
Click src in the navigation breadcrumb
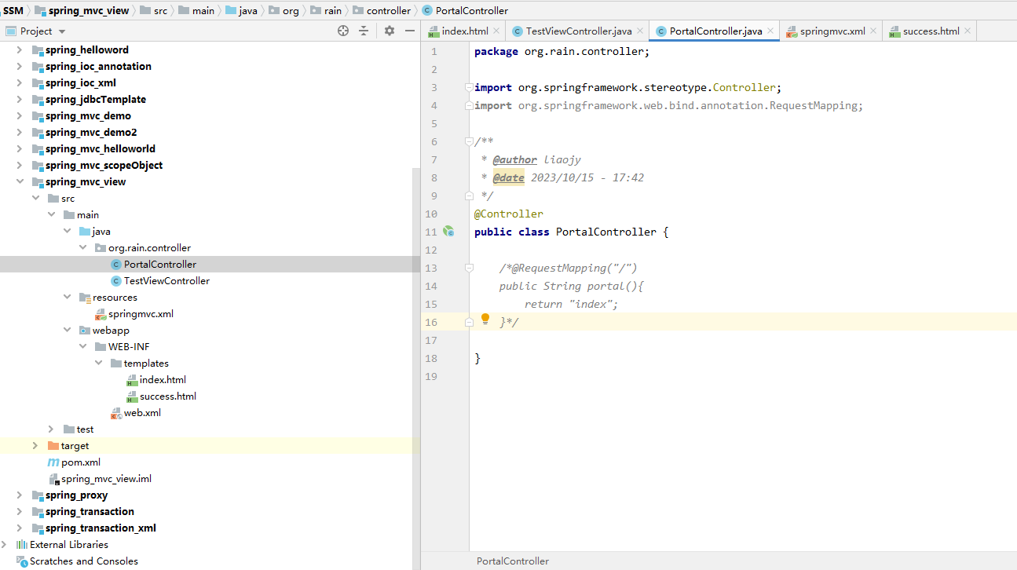coord(160,10)
